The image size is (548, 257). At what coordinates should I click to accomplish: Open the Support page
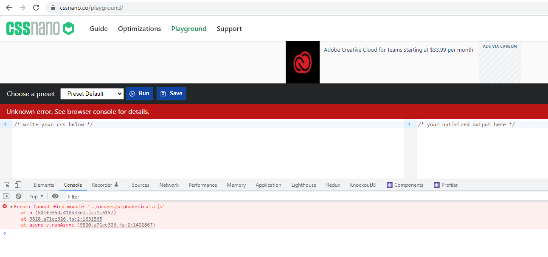(229, 29)
